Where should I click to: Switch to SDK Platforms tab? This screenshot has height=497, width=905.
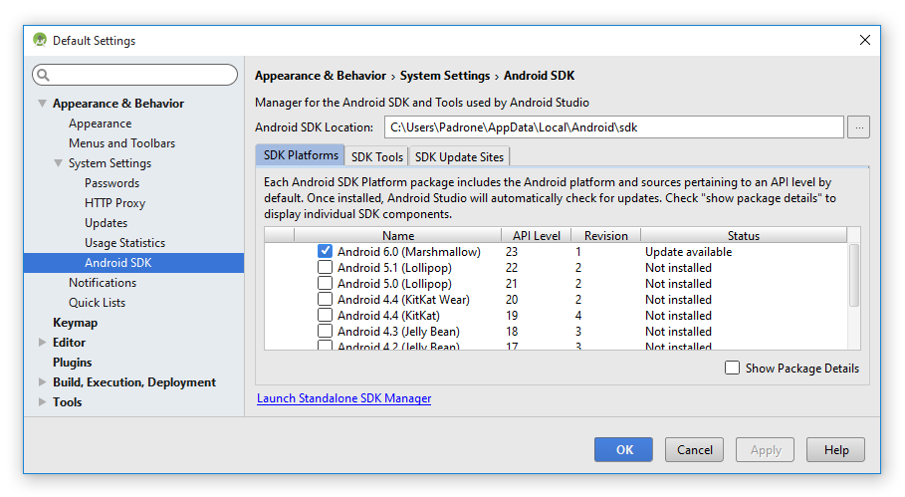tap(301, 155)
